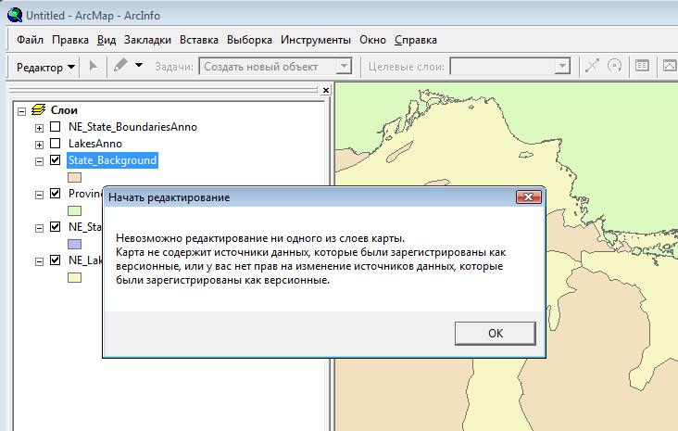Open the Файл menu
This screenshot has width=678, height=431.
click(30, 40)
